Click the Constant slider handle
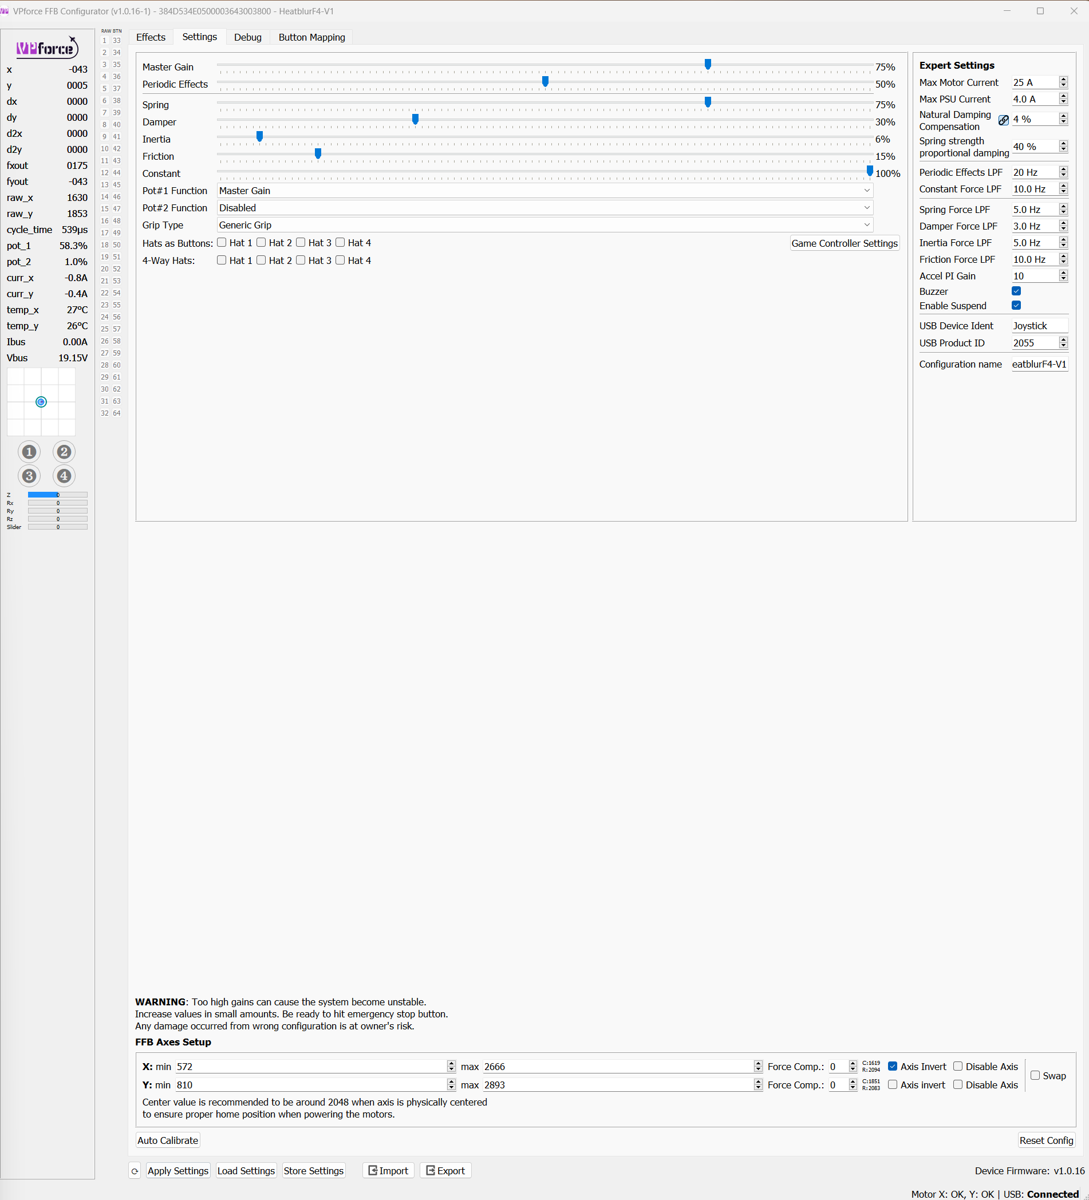The height and width of the screenshot is (1200, 1089). [x=869, y=171]
